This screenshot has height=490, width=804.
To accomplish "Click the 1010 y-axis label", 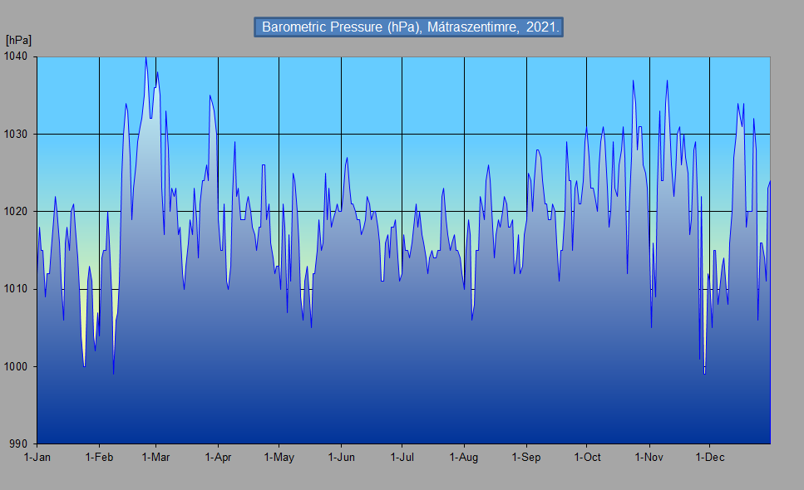I will (17, 289).
